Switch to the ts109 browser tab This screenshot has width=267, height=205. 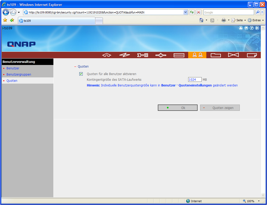click(x=57, y=21)
